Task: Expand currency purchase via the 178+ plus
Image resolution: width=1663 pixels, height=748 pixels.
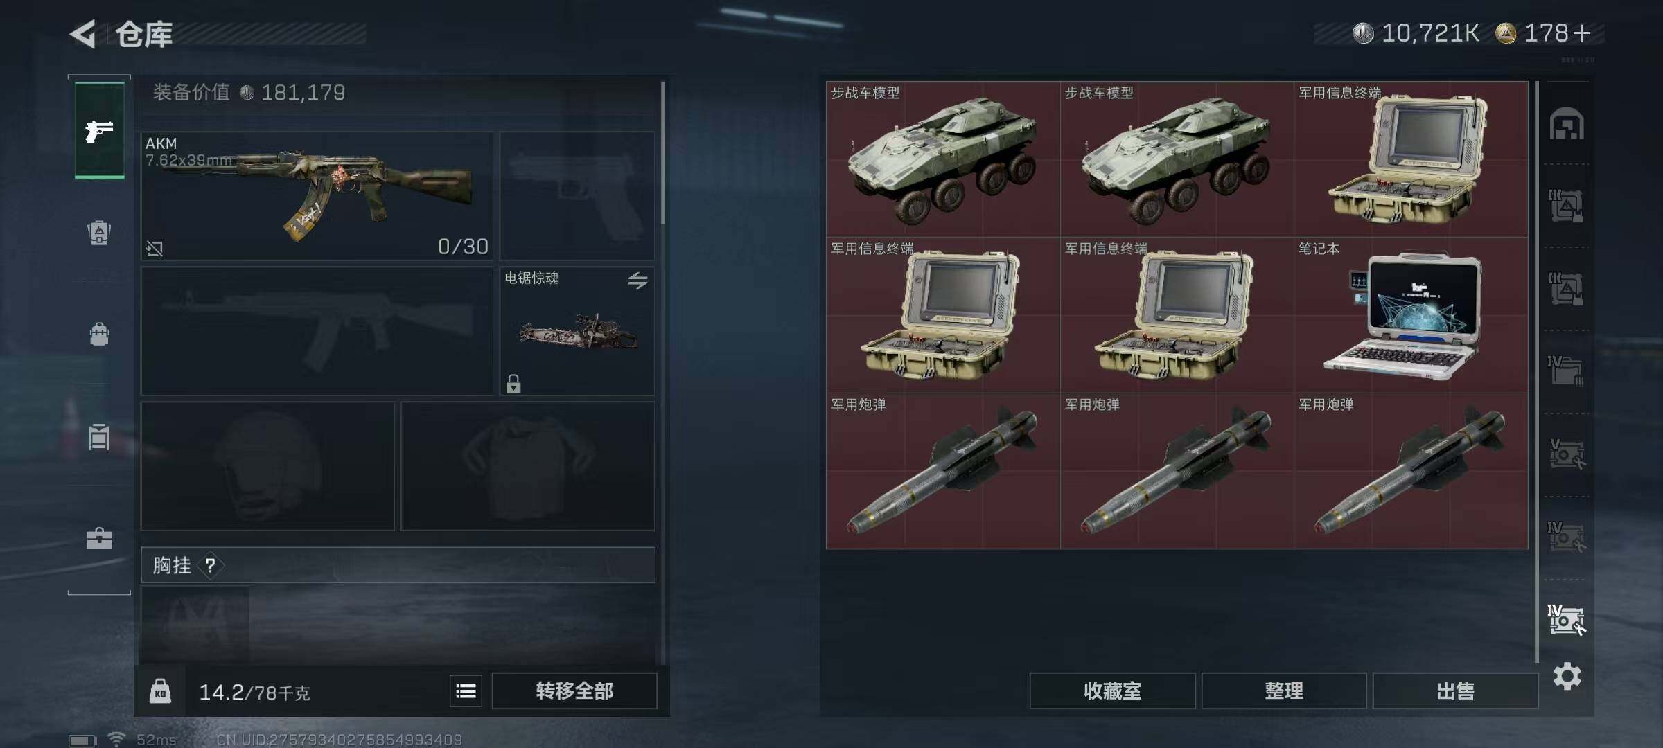Action: click(x=1582, y=33)
